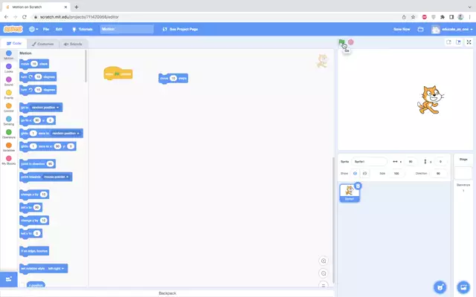Click the green flag Go button
The image size is (476, 297).
(x=341, y=42)
